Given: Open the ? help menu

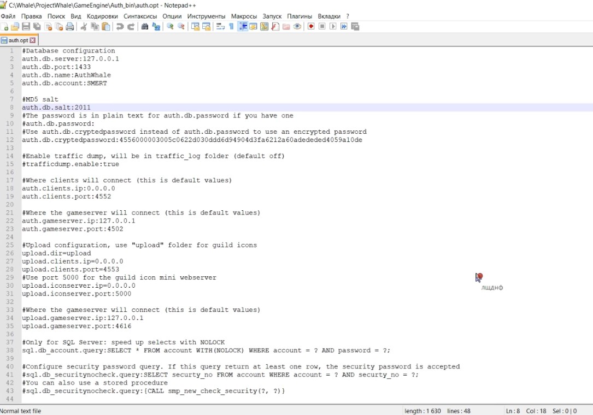Looking at the screenshot, I should (348, 16).
